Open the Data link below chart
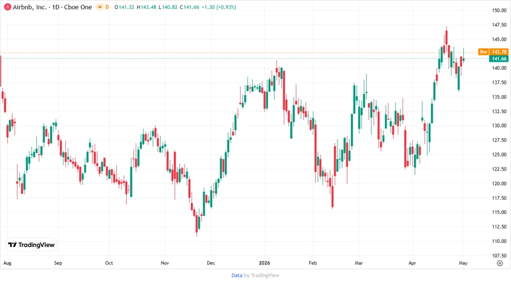This screenshot has height=282, width=511. (237, 275)
